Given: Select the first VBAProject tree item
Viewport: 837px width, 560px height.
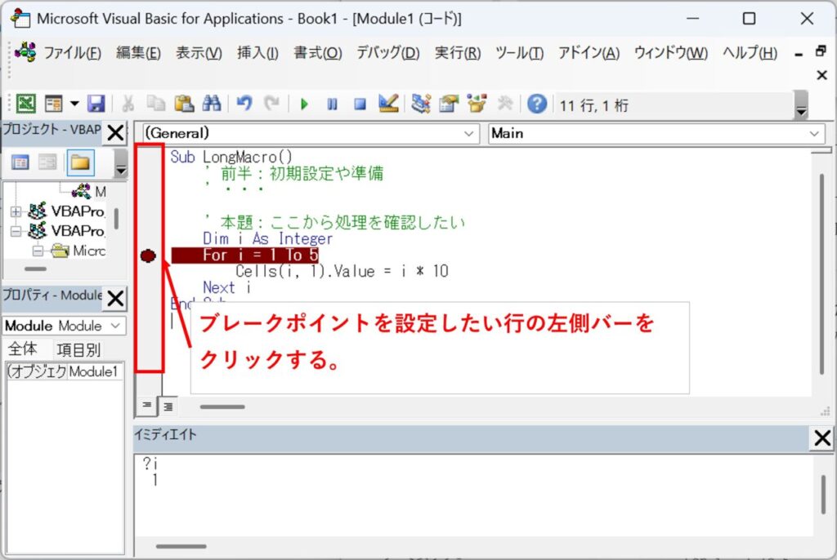Looking at the screenshot, I should click(x=78, y=211).
